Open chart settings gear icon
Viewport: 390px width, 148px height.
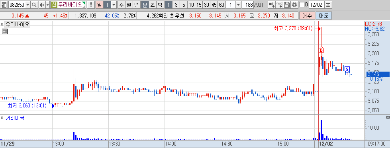click(294, 5)
